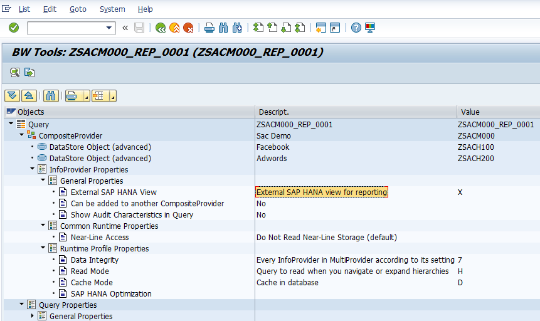
Task: Collapse the InfoProvider Properties node
Action: pos(33,169)
